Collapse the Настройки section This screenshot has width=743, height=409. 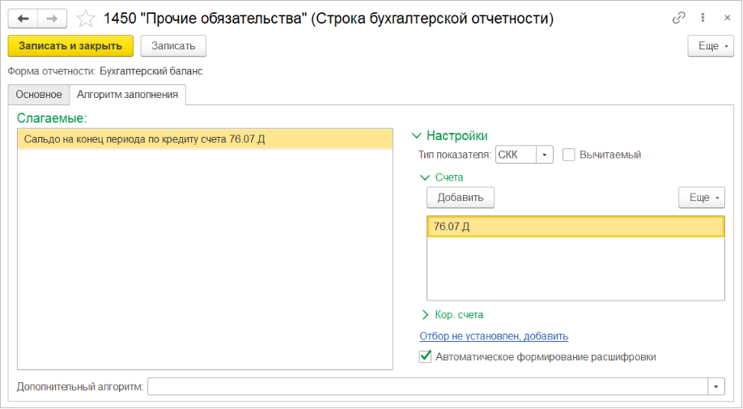tap(418, 136)
